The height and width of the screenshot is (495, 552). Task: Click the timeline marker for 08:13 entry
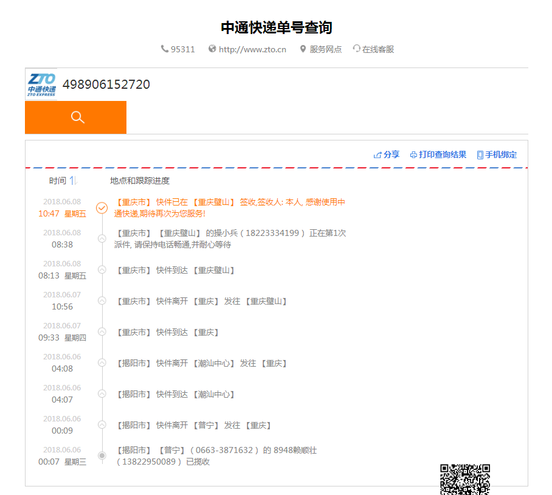pyautogui.click(x=102, y=269)
